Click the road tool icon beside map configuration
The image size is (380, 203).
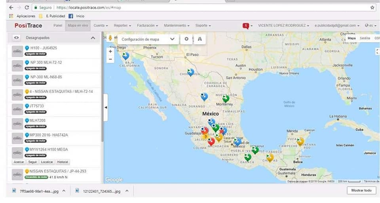click(x=199, y=39)
